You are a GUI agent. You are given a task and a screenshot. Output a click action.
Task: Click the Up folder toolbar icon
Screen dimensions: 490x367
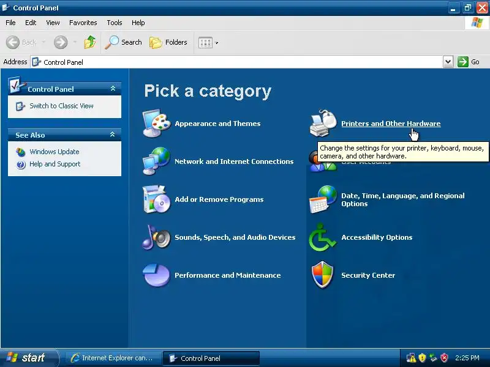pyautogui.click(x=89, y=42)
